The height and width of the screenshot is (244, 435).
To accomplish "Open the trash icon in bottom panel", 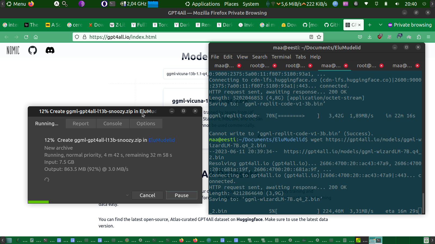I will [426, 240].
